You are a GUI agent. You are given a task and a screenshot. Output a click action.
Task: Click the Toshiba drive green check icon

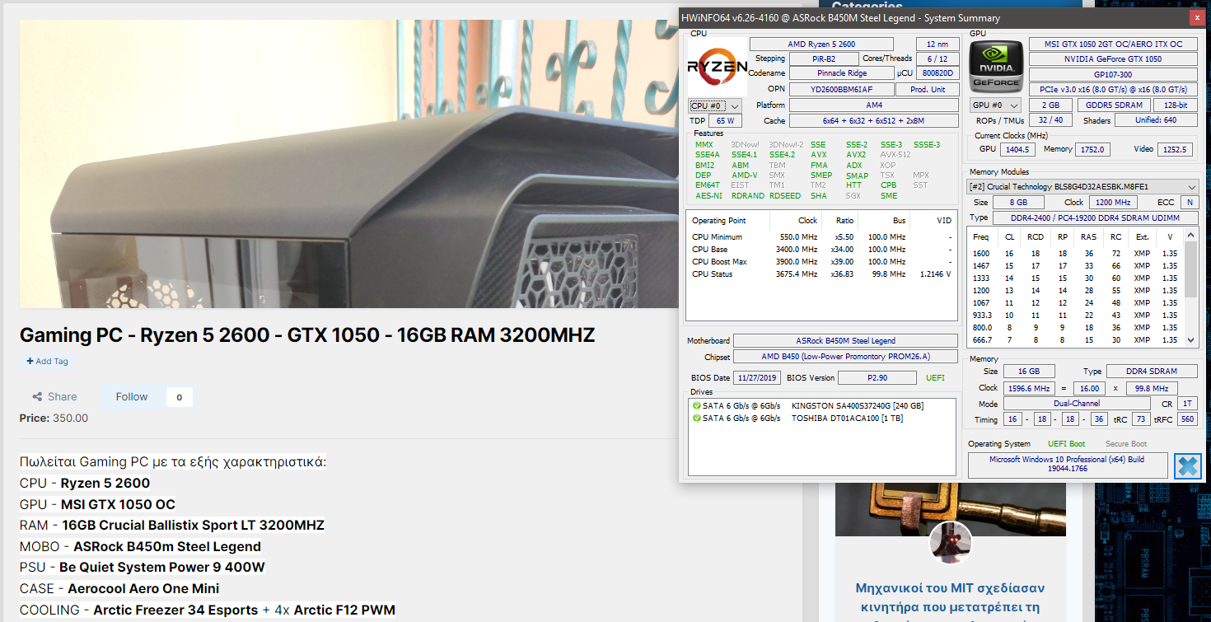(x=696, y=419)
